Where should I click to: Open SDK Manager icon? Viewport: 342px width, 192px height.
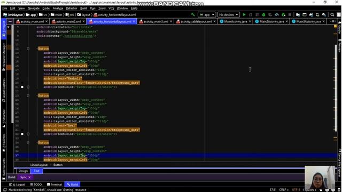pyautogui.click(x=324, y=14)
